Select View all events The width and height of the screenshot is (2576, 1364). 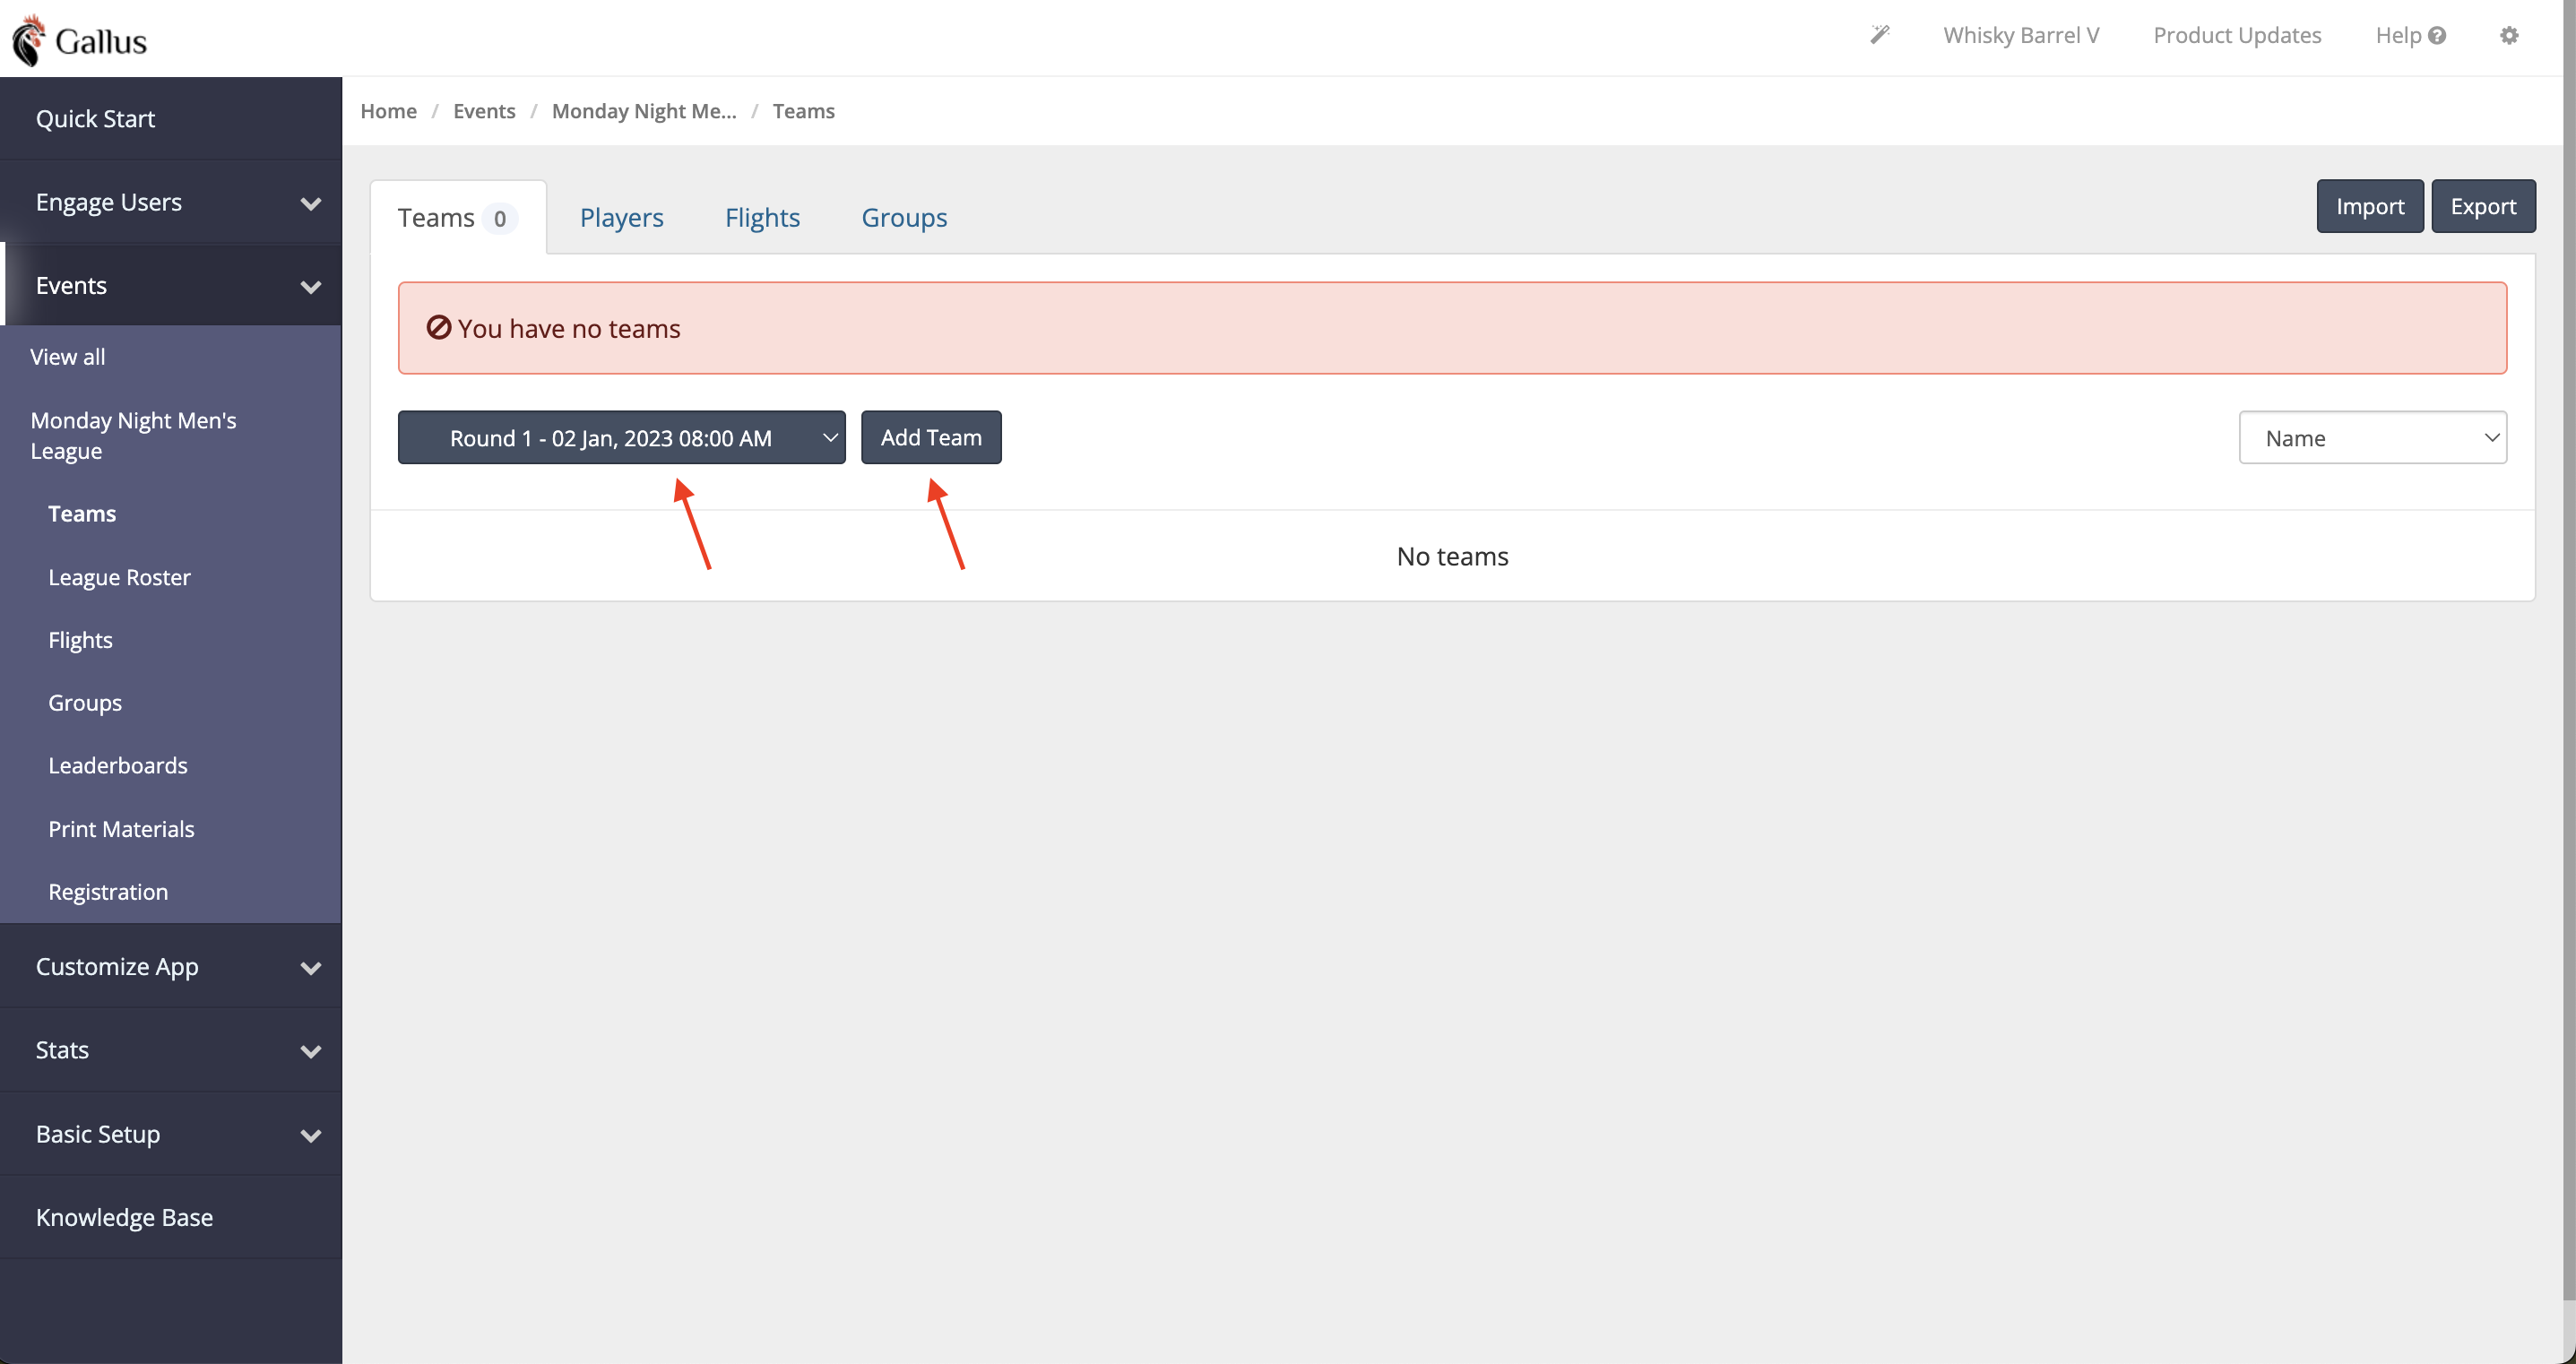pyautogui.click(x=67, y=356)
